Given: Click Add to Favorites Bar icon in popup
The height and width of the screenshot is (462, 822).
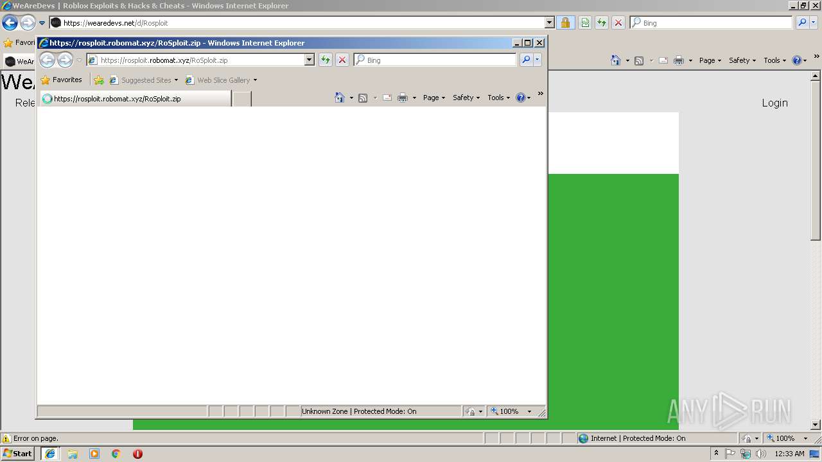Looking at the screenshot, I should 98,80.
